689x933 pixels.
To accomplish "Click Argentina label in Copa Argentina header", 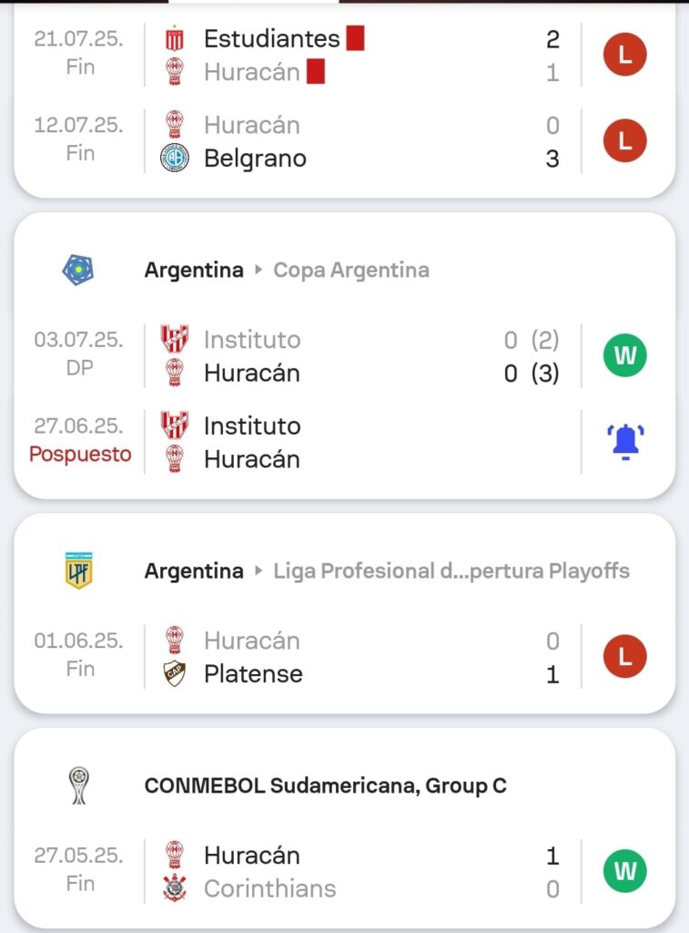I will click(194, 270).
